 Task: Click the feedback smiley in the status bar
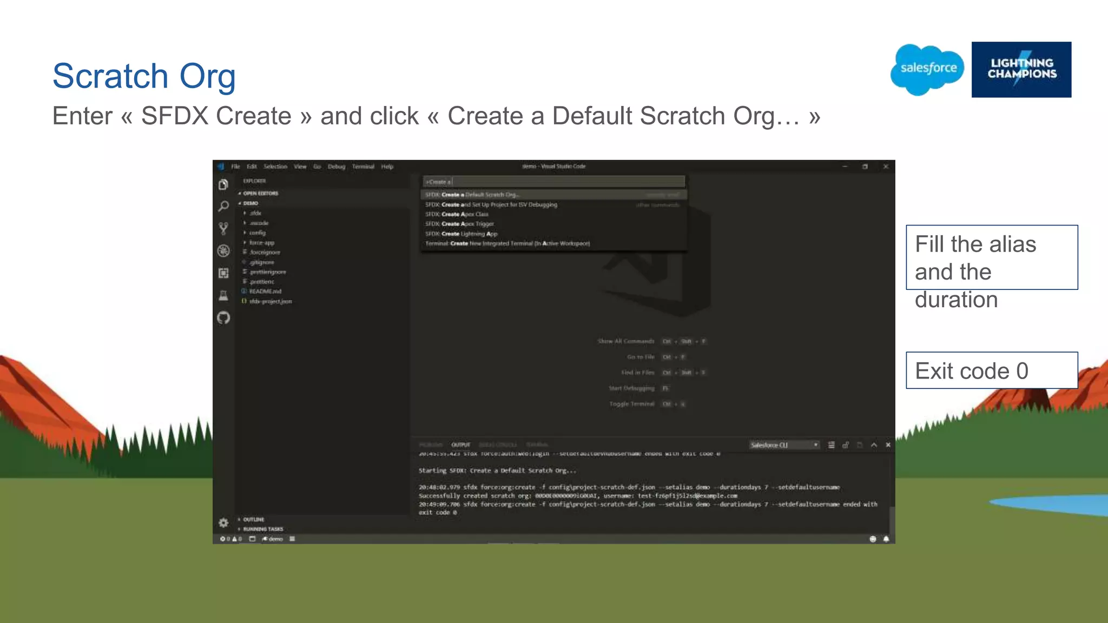click(x=873, y=539)
